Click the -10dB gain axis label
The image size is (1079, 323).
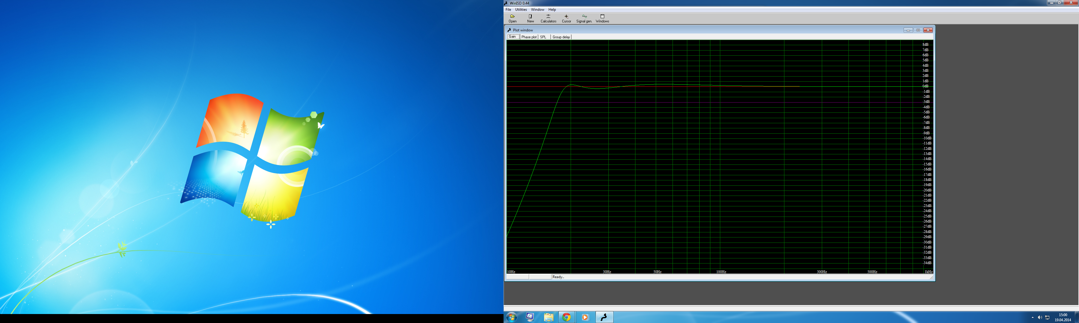coord(927,138)
